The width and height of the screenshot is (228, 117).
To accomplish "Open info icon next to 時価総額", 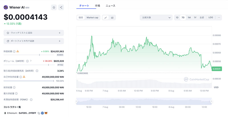I will (14, 51).
